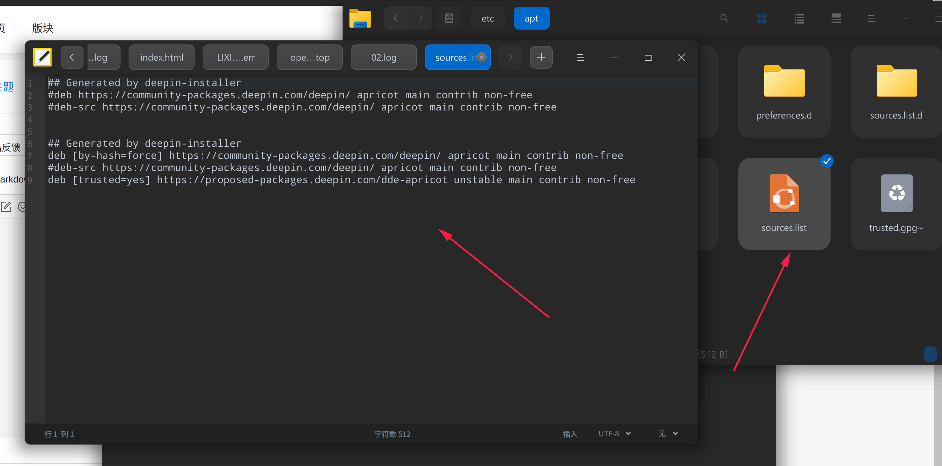Go to the etc breadcrumb folder
Viewport: 942px width, 466px height.
[487, 18]
